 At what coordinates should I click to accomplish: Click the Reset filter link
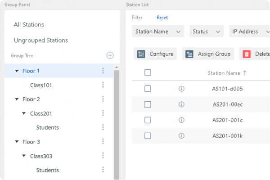coord(162,18)
